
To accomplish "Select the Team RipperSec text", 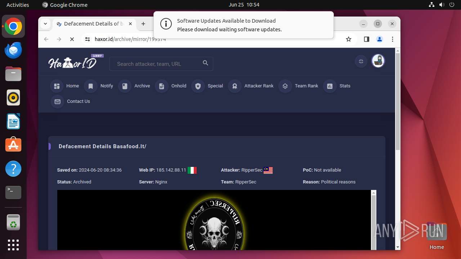I will (239, 182).
